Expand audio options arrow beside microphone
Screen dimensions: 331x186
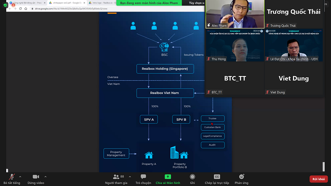coord(20,177)
